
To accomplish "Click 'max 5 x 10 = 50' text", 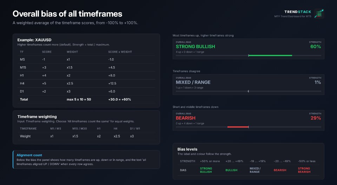I will (x=79, y=100).
